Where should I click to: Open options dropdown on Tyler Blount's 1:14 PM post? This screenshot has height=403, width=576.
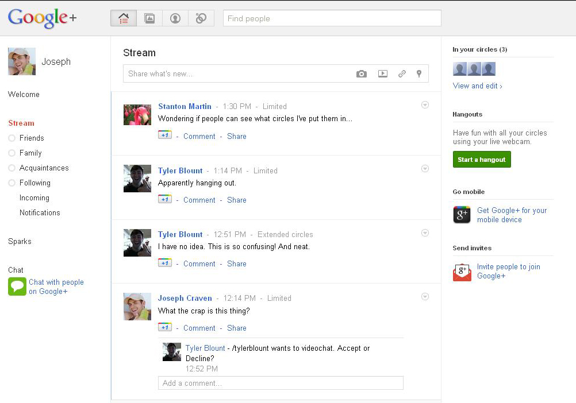[x=425, y=169]
